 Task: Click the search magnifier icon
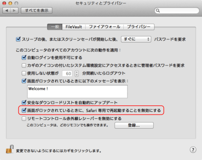[158, 10]
